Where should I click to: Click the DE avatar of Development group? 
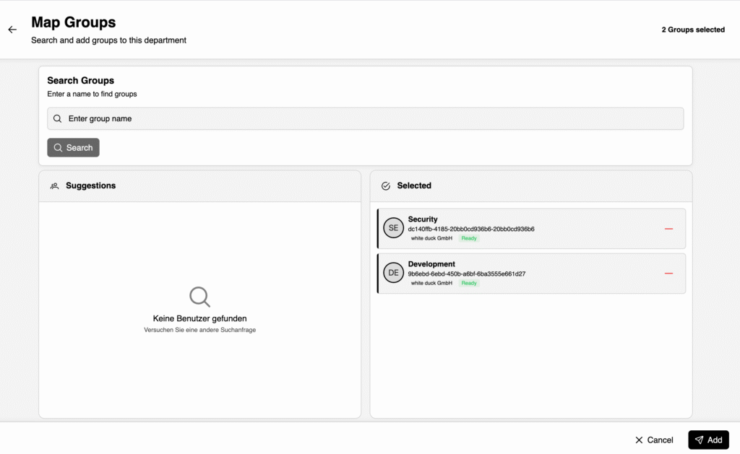click(x=393, y=273)
